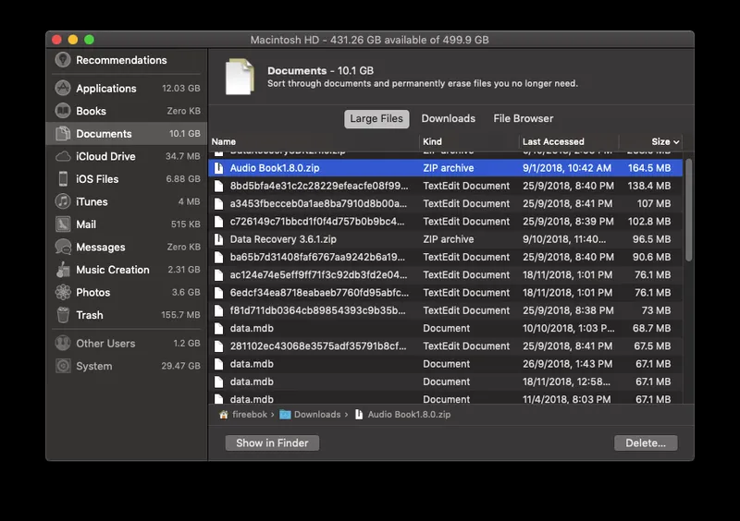This screenshot has width=740, height=521.
Task: Toggle Size column sort arrow
Action: pyautogui.click(x=676, y=142)
